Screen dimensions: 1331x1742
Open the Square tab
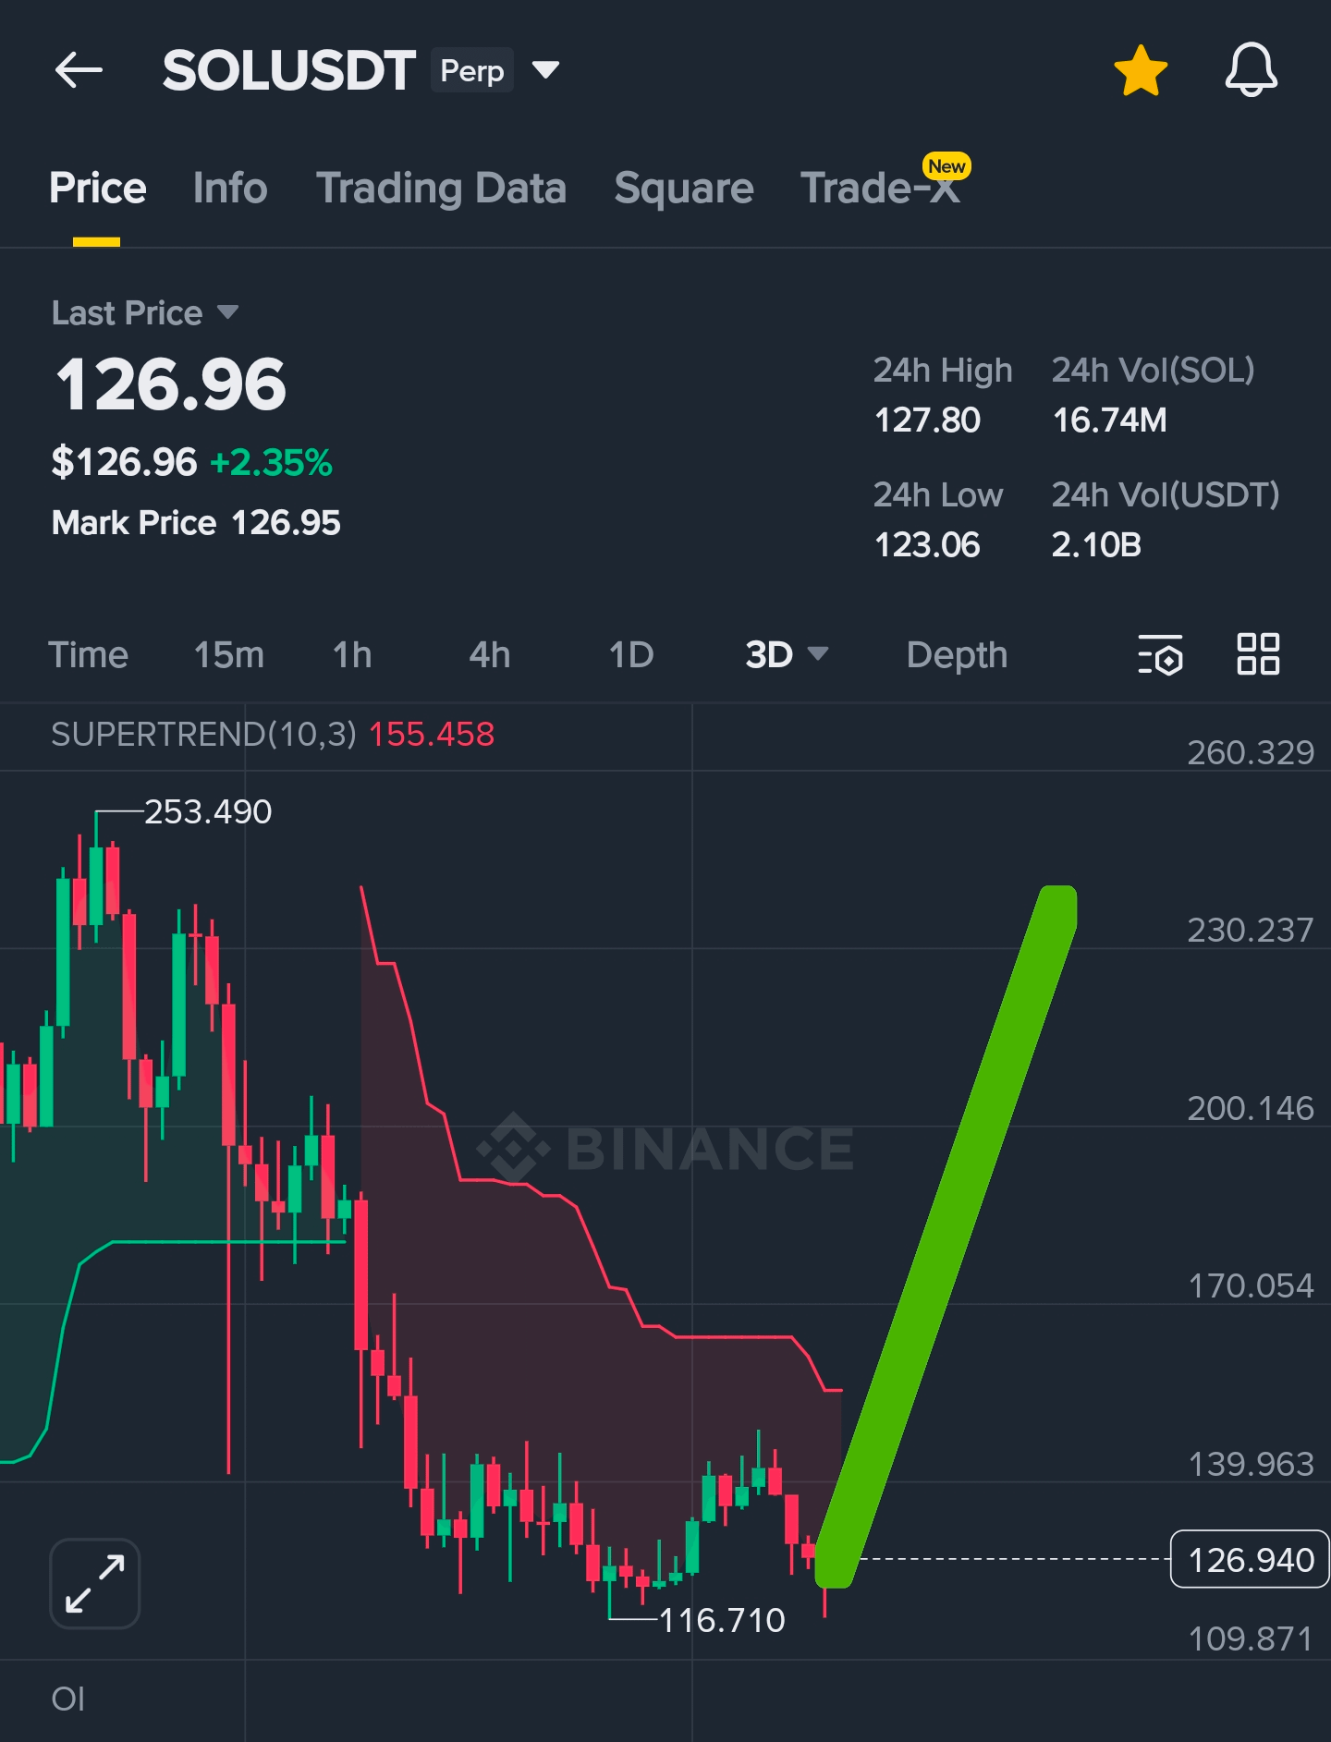[x=684, y=188]
